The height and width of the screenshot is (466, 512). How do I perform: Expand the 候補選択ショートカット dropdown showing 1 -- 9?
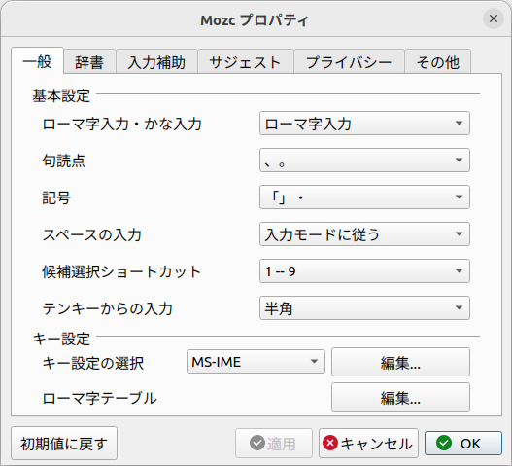[x=364, y=271]
